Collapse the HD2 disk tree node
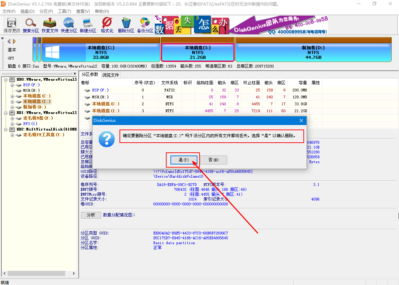Viewport: 399px width, 285px height. [x=6, y=130]
